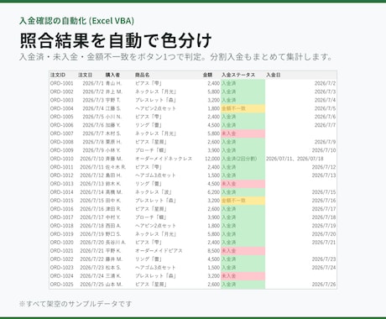Screen dimensions: 386x319
Task: Click the リング「雪」 product in ORD-1006 row
Action: [149, 125]
